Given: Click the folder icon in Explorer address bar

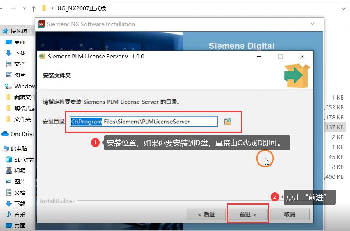Looking at the screenshot, I should [x=44, y=8].
